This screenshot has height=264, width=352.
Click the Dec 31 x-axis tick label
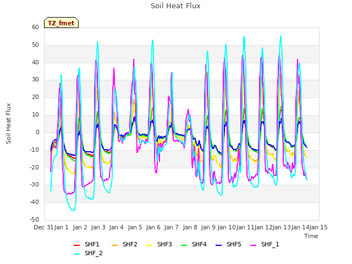click(x=43, y=227)
